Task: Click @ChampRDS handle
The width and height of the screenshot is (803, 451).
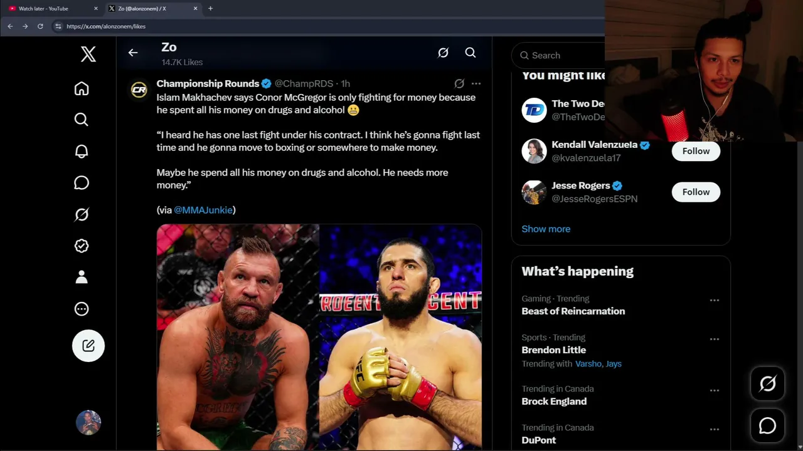Action: click(304, 83)
